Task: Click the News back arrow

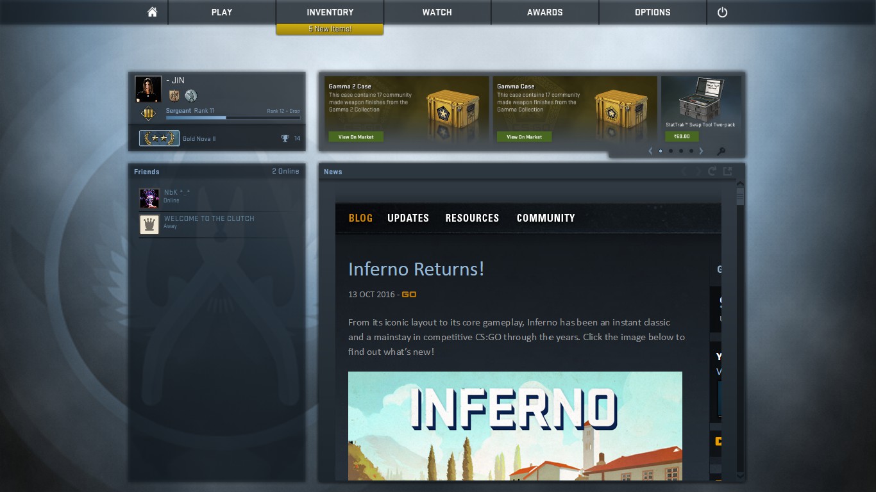Action: (x=684, y=171)
